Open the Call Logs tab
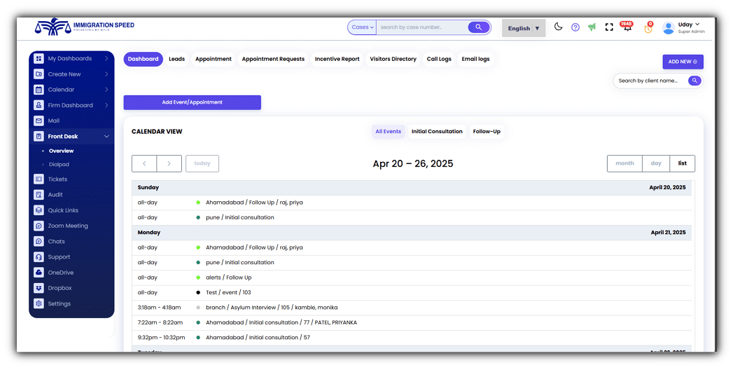Viewport: 735px width, 370px height. click(x=439, y=59)
